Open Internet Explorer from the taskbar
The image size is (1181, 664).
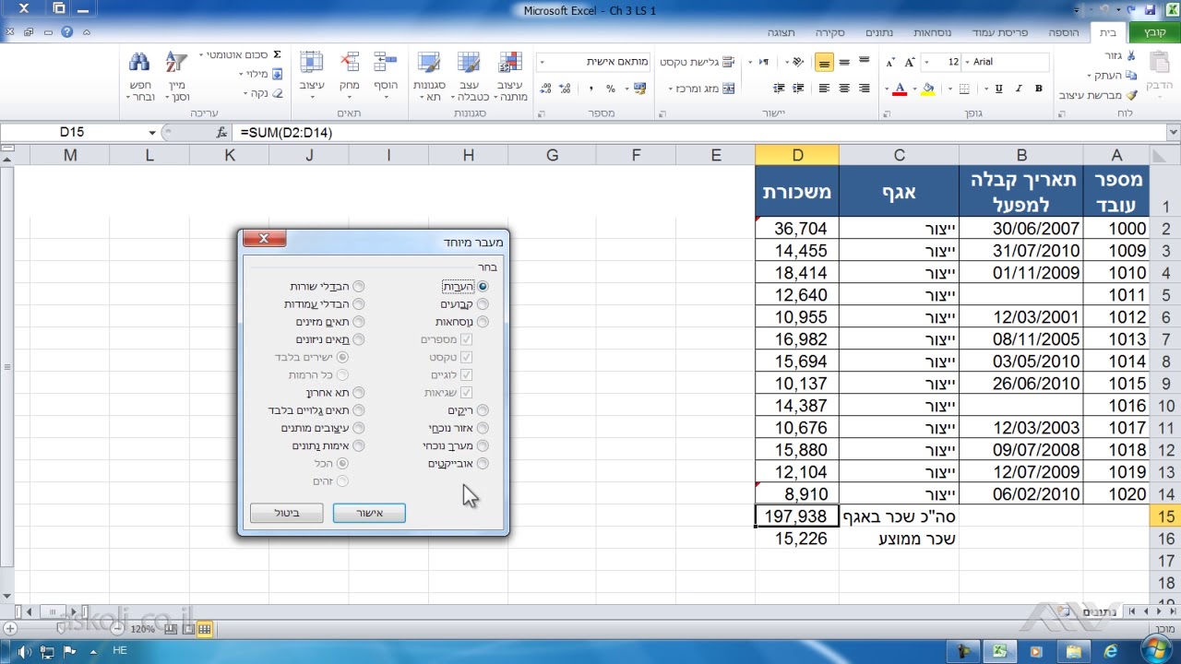1110,652
